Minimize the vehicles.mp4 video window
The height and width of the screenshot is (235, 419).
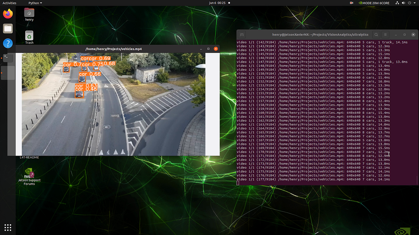(x=201, y=49)
